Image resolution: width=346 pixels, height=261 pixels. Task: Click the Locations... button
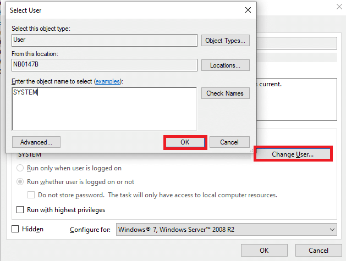click(x=225, y=65)
